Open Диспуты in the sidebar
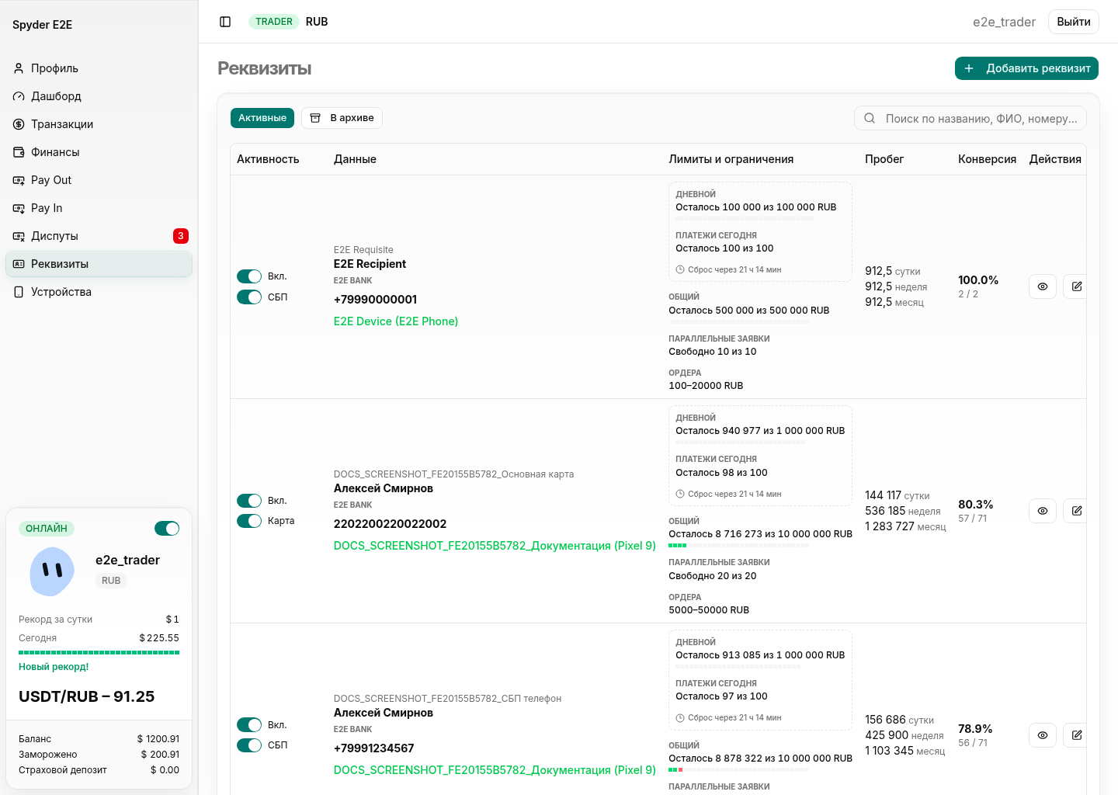 [99, 236]
